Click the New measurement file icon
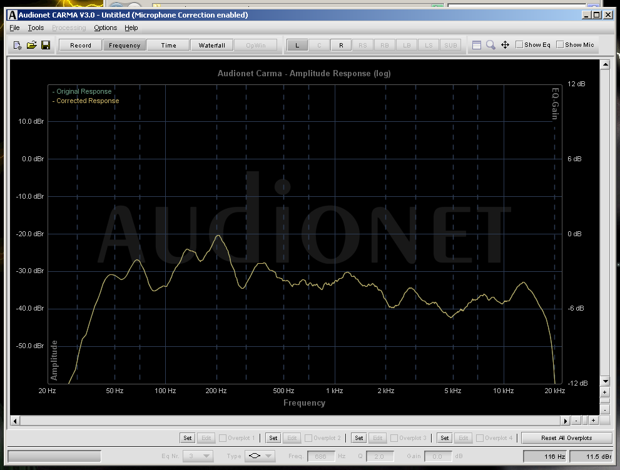The width and height of the screenshot is (620, 470). click(18, 46)
